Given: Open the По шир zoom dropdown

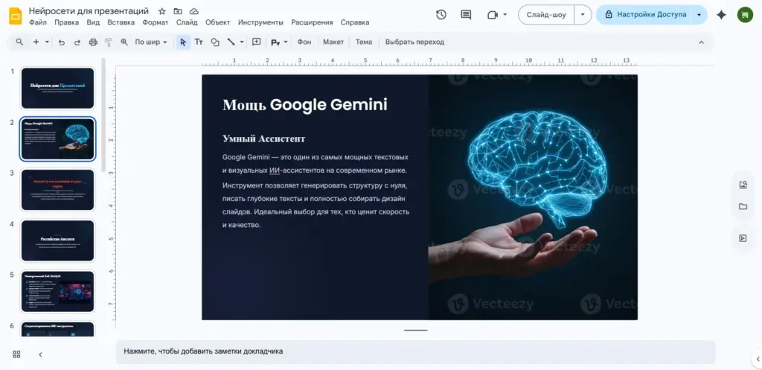Looking at the screenshot, I should point(150,42).
